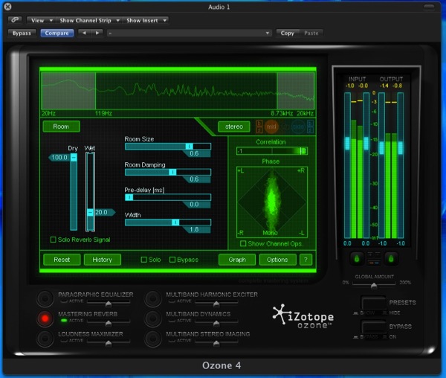This screenshot has width=446, height=378.
Task: Toggle Multiband Dynamics Active indicator
Action: click(172, 321)
